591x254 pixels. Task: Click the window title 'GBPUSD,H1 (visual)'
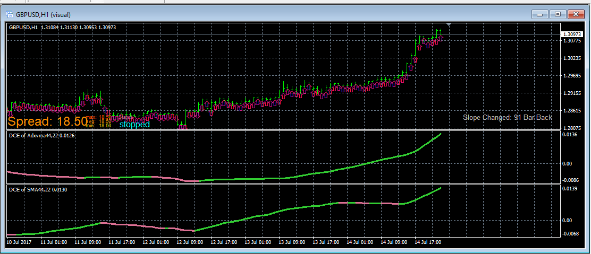[43, 15]
